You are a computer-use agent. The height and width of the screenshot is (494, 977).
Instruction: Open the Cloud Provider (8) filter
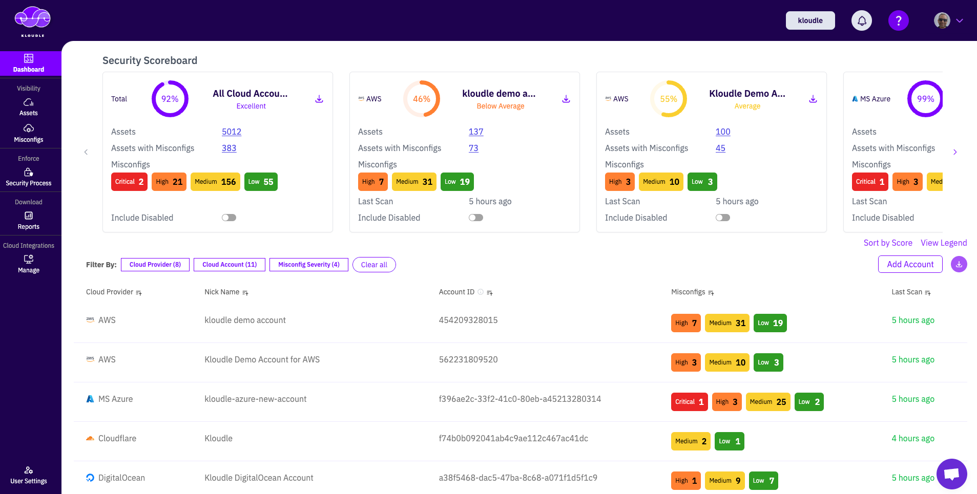[155, 265]
